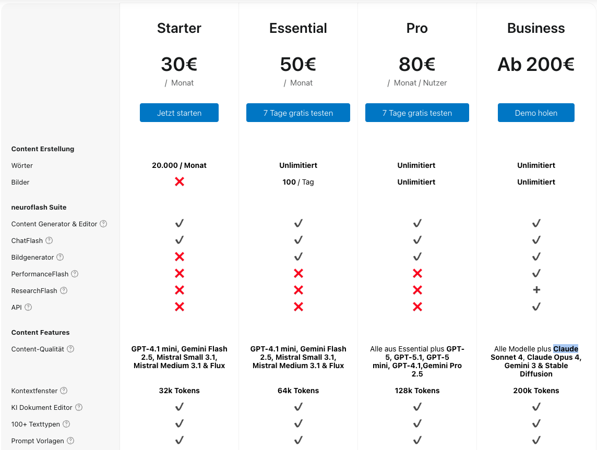Click the Pro plan heading
This screenshot has width=597, height=450.
tap(417, 28)
